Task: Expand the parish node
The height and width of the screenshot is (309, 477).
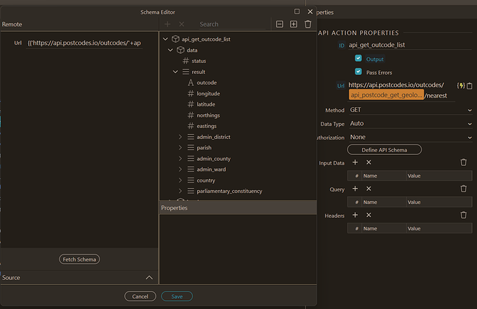Action: tap(180, 147)
